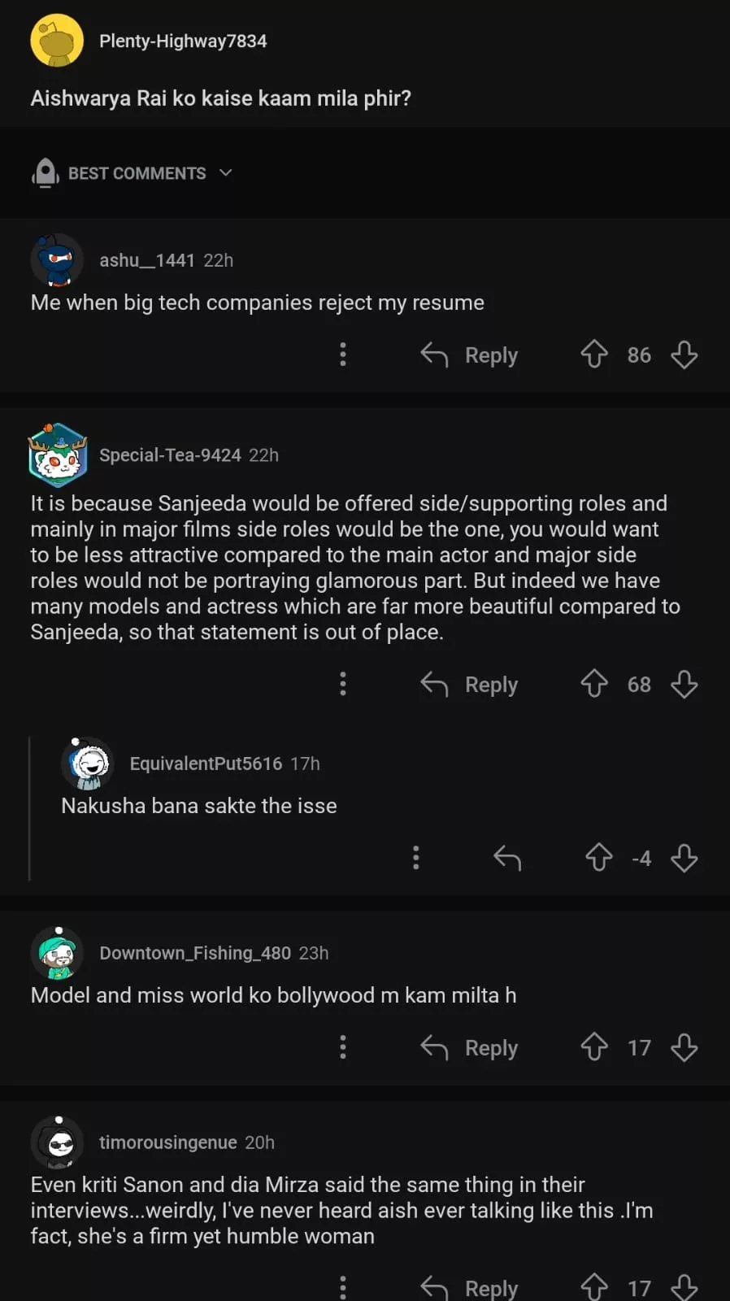Upvote EquivalentPut5616's Nakusha reply
Image resolution: width=730 pixels, height=1301 pixels.
[599, 858]
